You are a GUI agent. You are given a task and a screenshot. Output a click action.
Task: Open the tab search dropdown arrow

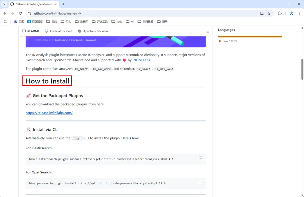(x=4, y=4)
